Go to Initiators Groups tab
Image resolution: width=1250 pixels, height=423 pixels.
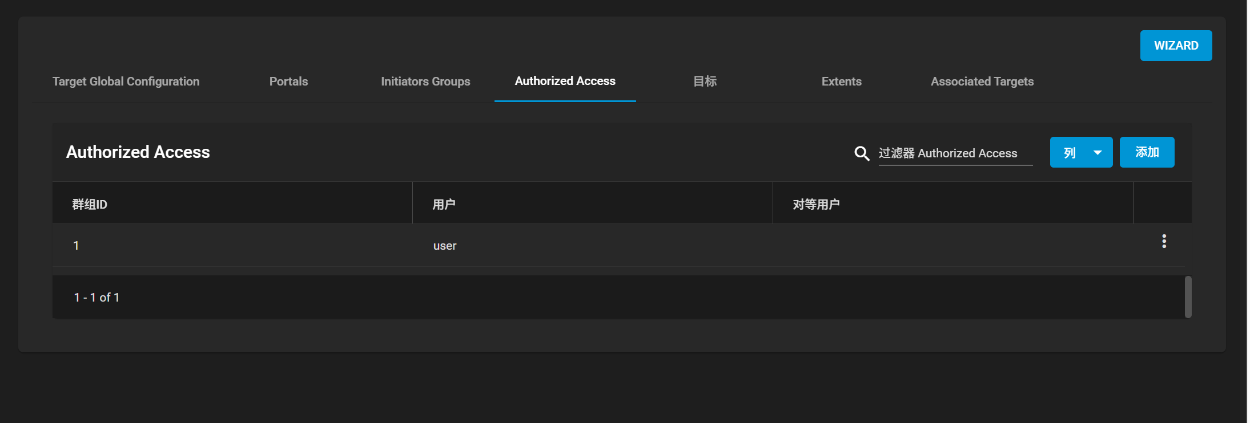coord(425,82)
